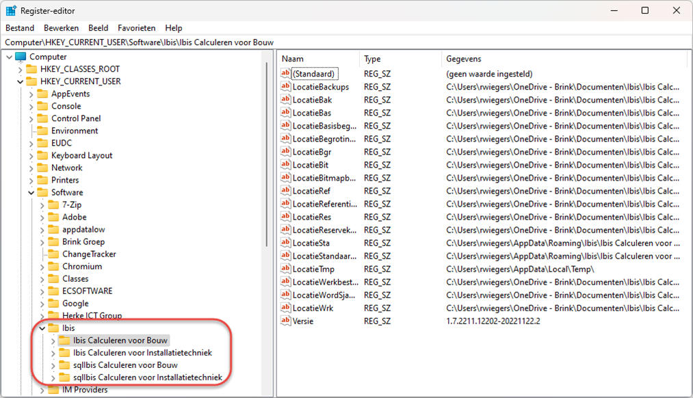Click the string icon beside LocatieTmp

click(286, 269)
